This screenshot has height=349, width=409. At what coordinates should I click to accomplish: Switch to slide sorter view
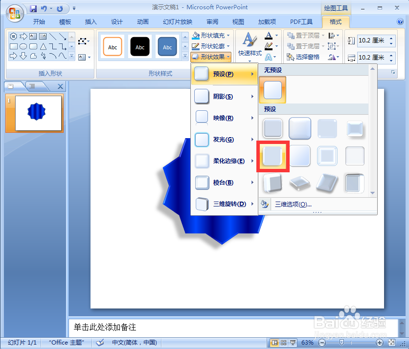coord(284,343)
